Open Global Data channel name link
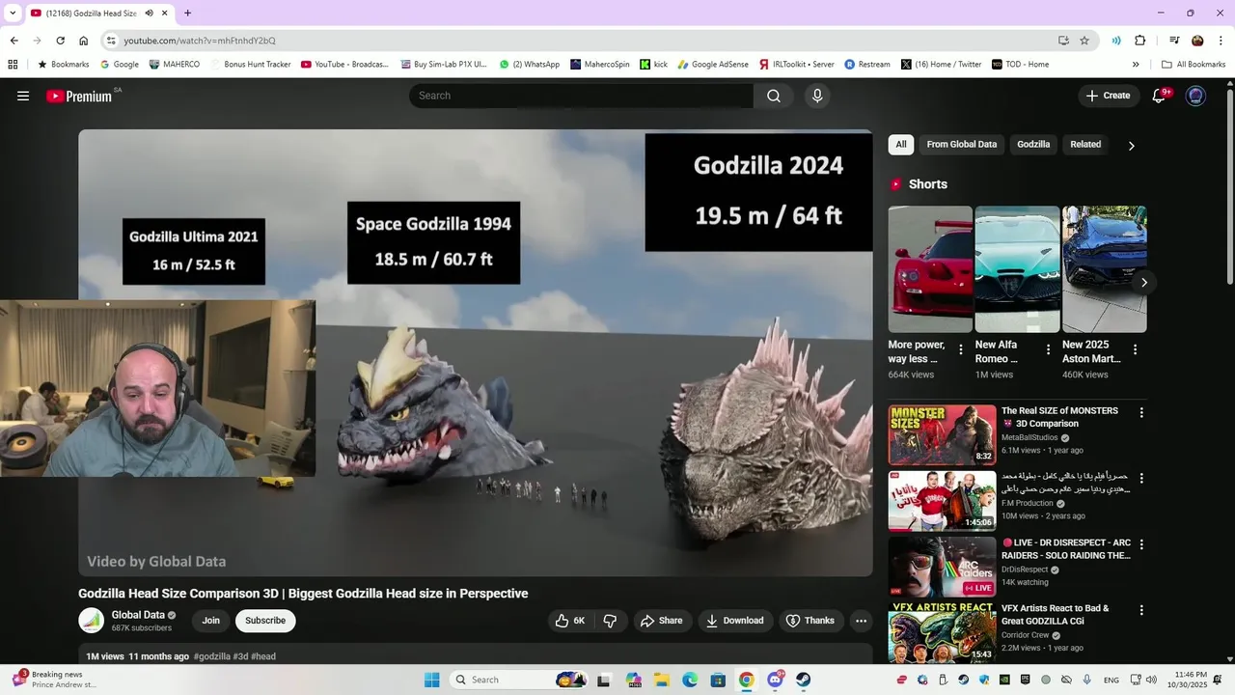The width and height of the screenshot is (1235, 695). 138,615
